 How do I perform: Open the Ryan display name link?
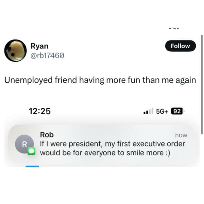pos(39,46)
